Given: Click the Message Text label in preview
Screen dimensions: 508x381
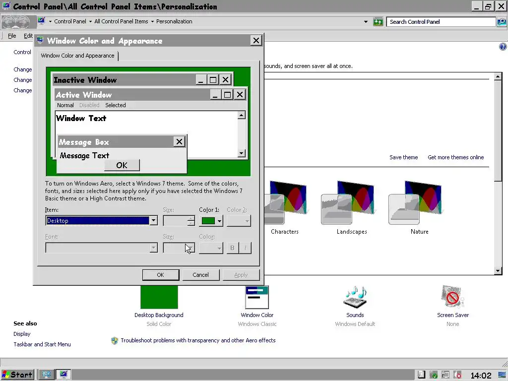Looking at the screenshot, I should click(85, 155).
